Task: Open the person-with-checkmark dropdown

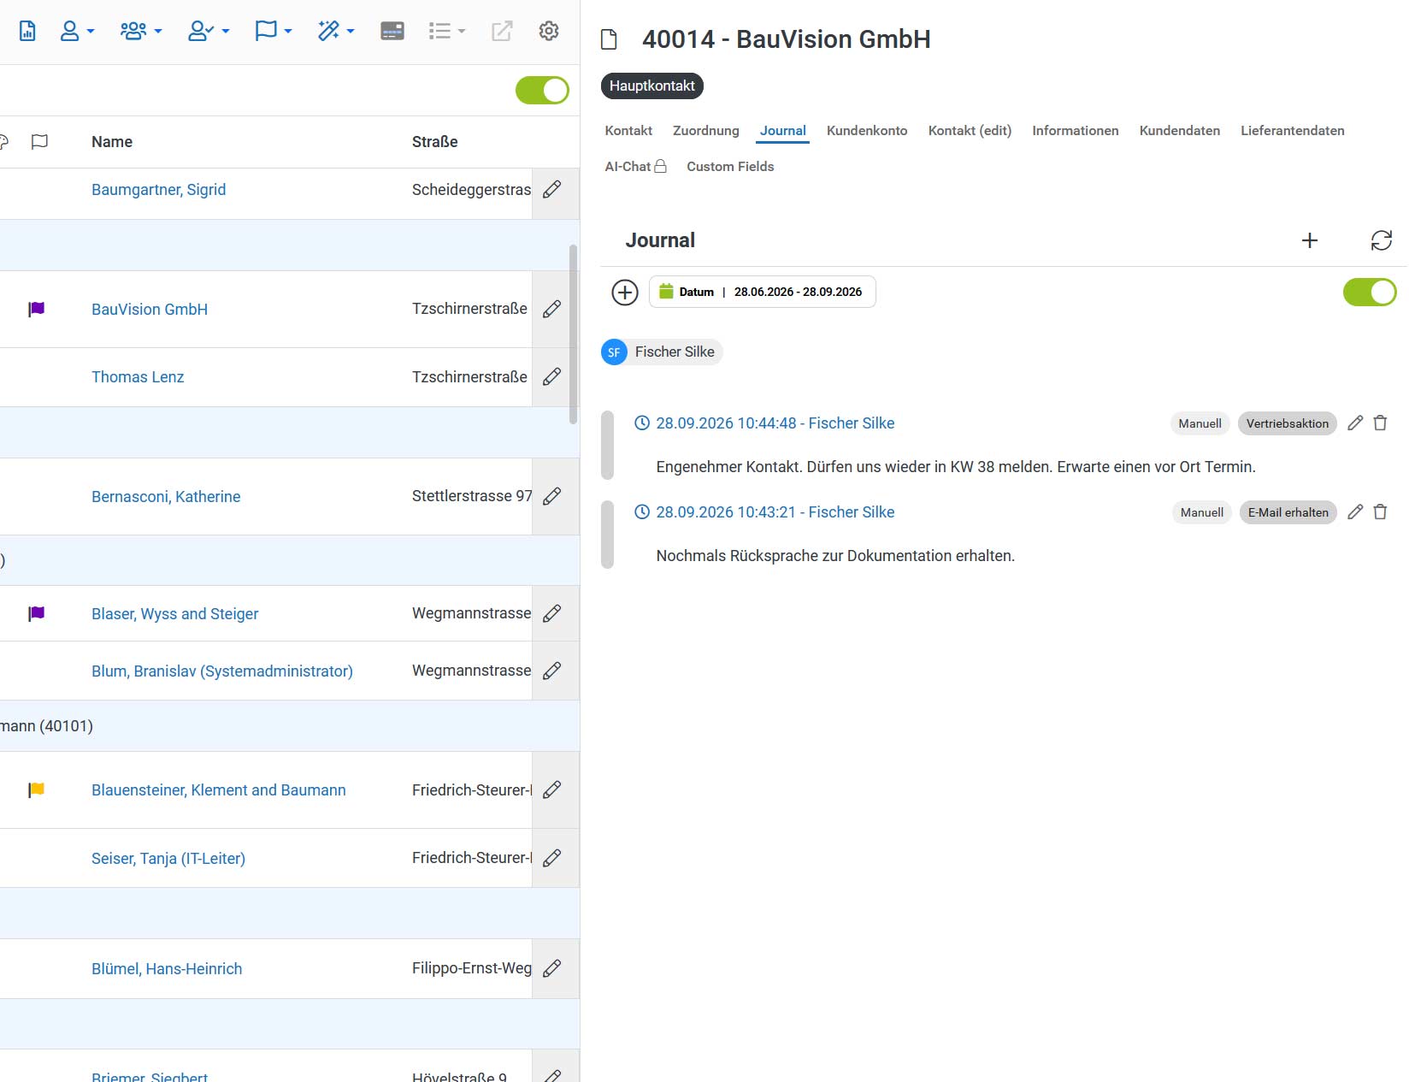Action: pos(209,31)
